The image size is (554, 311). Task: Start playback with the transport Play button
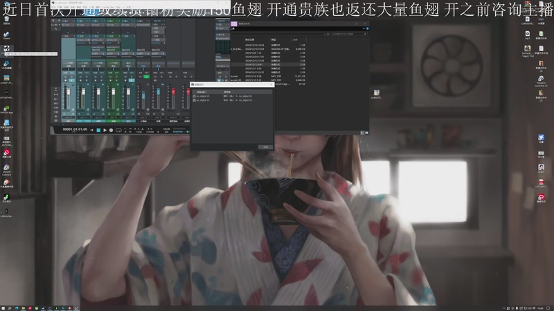[105, 130]
